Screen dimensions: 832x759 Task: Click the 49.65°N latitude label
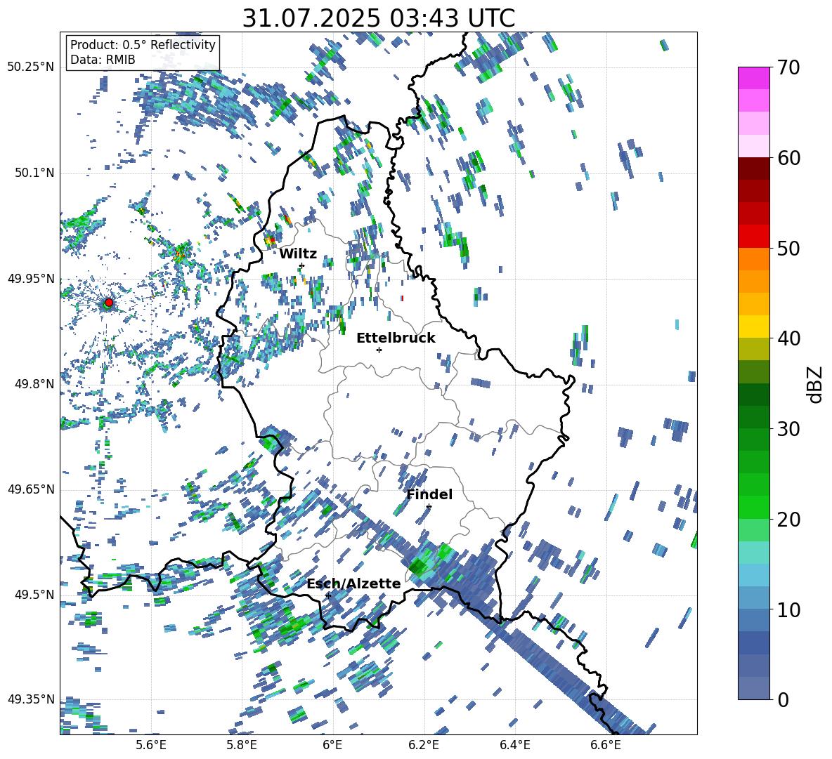coord(31,489)
